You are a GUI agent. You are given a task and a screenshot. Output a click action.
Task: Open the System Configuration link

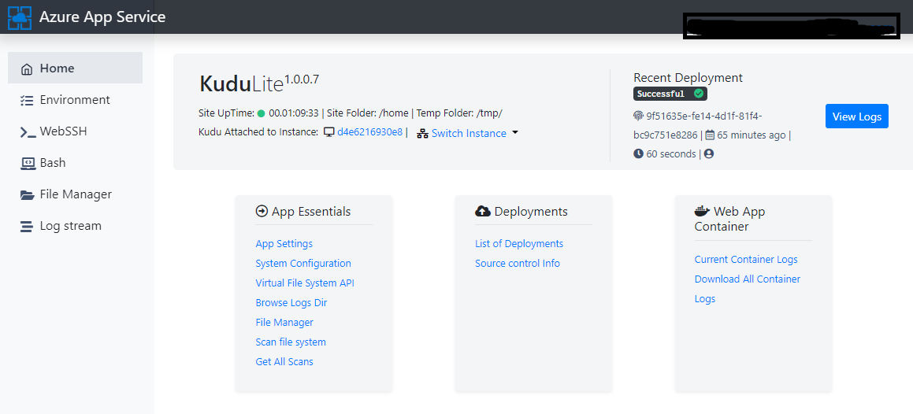click(303, 264)
